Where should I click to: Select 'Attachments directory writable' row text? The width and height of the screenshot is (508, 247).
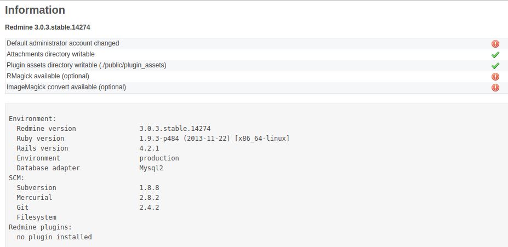click(x=50, y=54)
